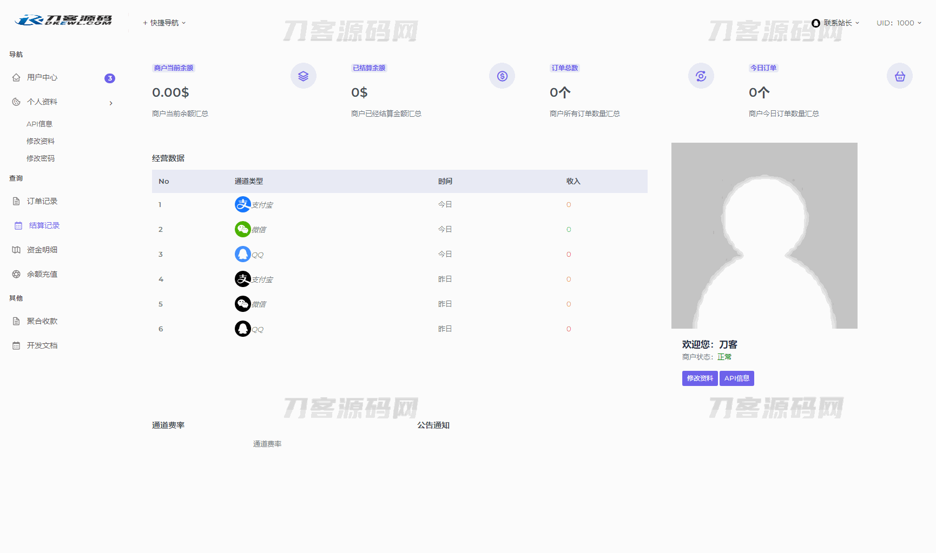The height and width of the screenshot is (553, 936).
Task: Click the purple API信息 button
Action: [x=736, y=378]
